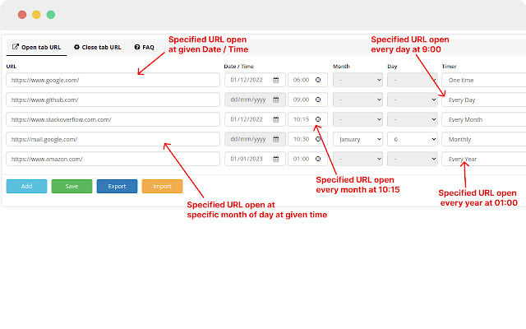
Task: Open the Monthly timer selector
Action: [484, 139]
